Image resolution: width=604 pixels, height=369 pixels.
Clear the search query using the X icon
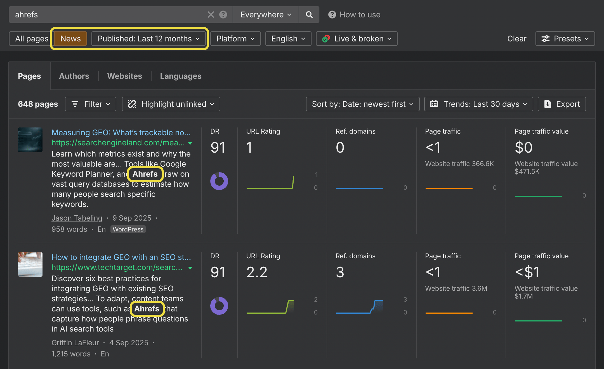[211, 15]
